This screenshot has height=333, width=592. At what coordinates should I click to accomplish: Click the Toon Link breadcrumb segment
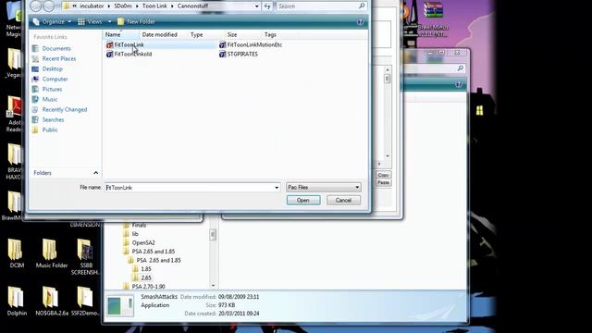(154, 6)
